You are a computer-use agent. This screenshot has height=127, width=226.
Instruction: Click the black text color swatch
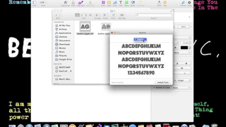tap(184, 48)
